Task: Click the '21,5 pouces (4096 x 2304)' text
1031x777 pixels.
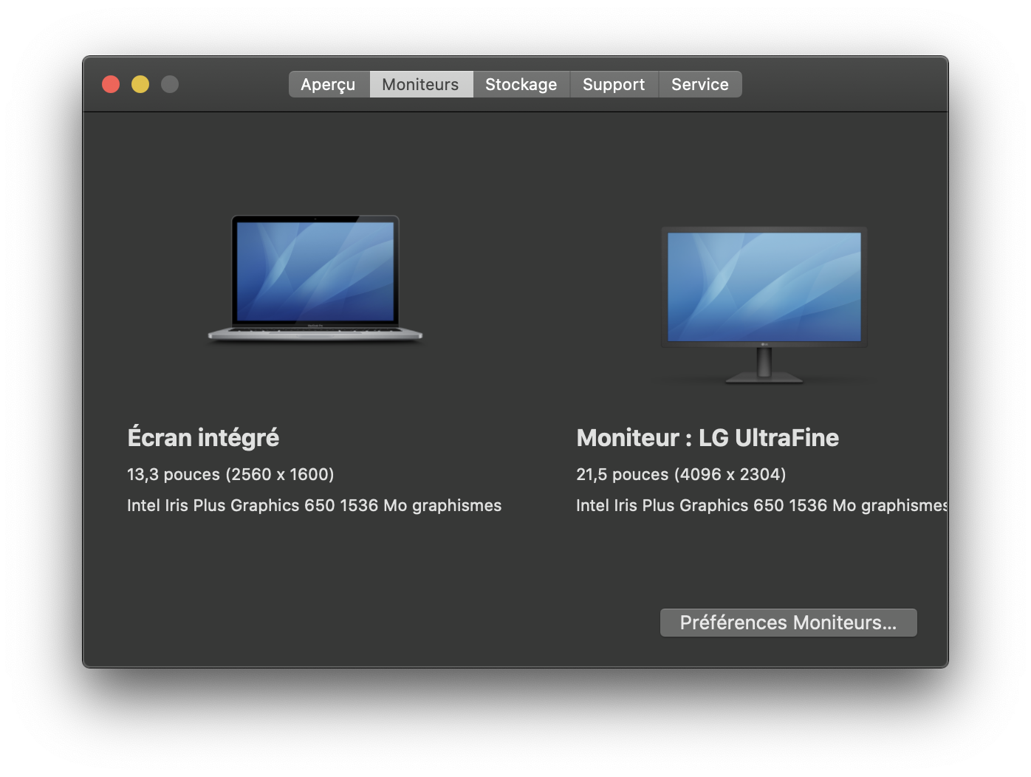Action: [681, 474]
